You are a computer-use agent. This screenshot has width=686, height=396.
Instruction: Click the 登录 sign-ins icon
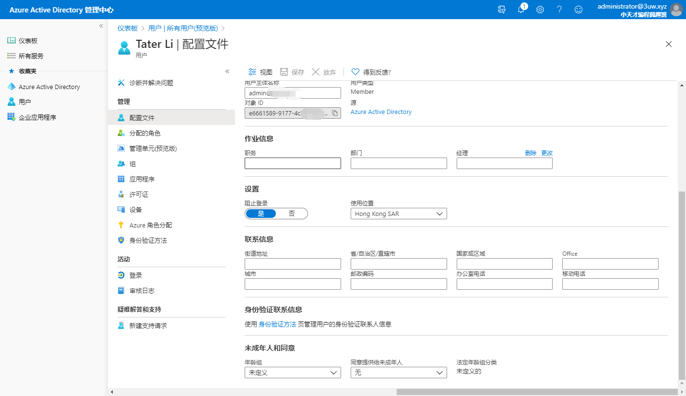pyautogui.click(x=121, y=275)
